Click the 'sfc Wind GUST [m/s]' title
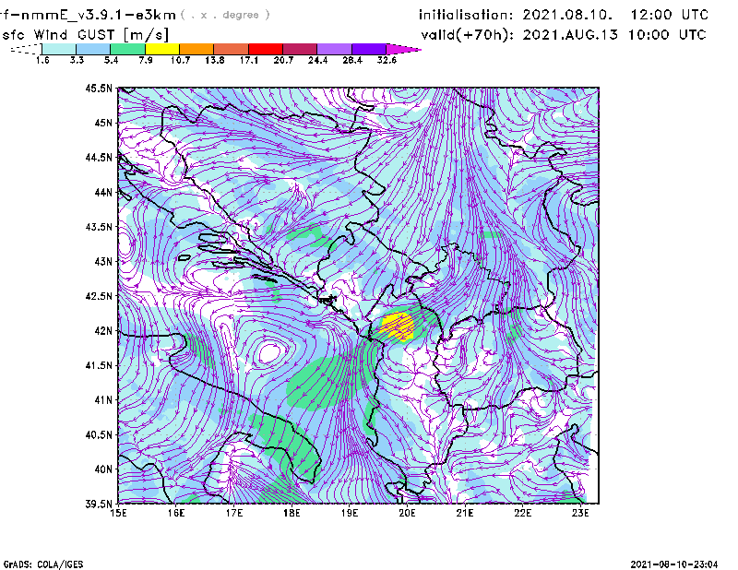Image resolution: width=738 pixels, height=570 pixels. 86,35
